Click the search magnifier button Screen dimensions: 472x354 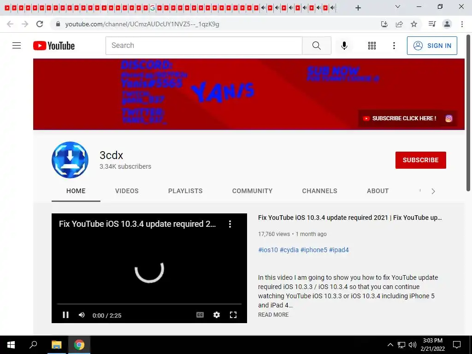click(x=316, y=46)
